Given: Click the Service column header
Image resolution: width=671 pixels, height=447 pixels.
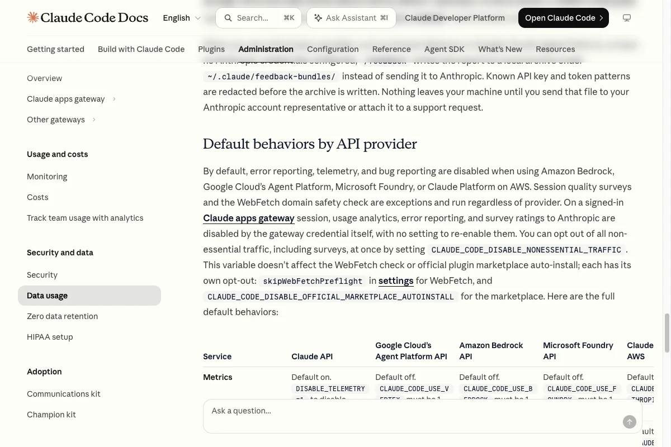Looking at the screenshot, I should pyautogui.click(x=218, y=356).
